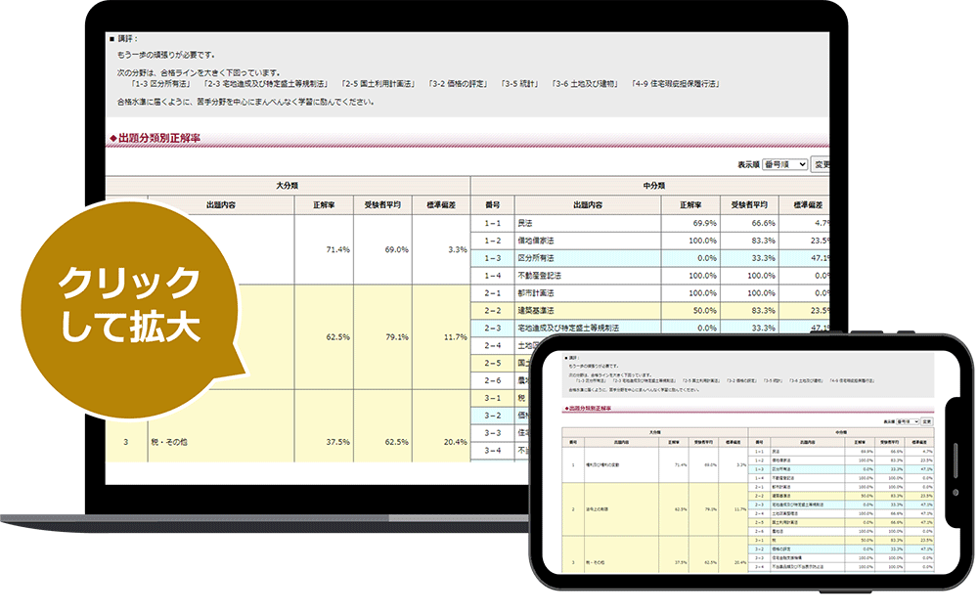Select the 建築基準法 cell on laptop table

click(x=588, y=311)
